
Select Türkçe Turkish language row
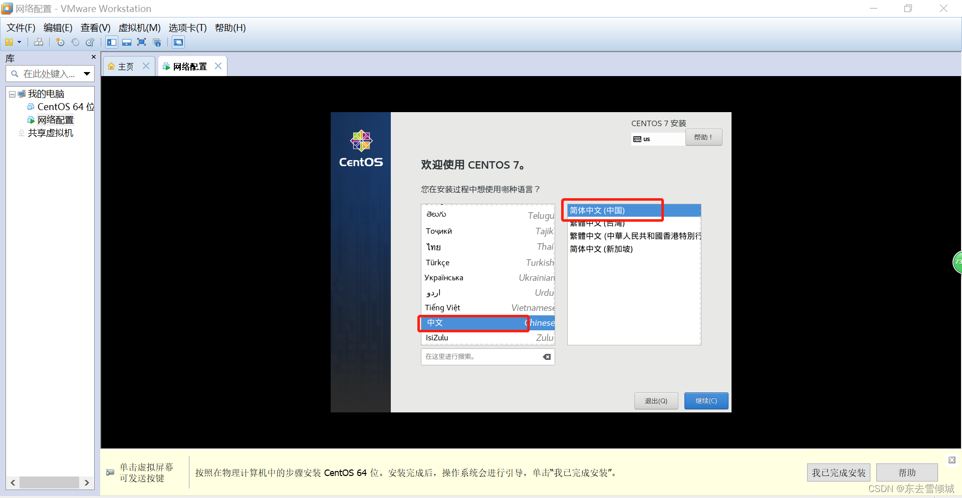(488, 262)
